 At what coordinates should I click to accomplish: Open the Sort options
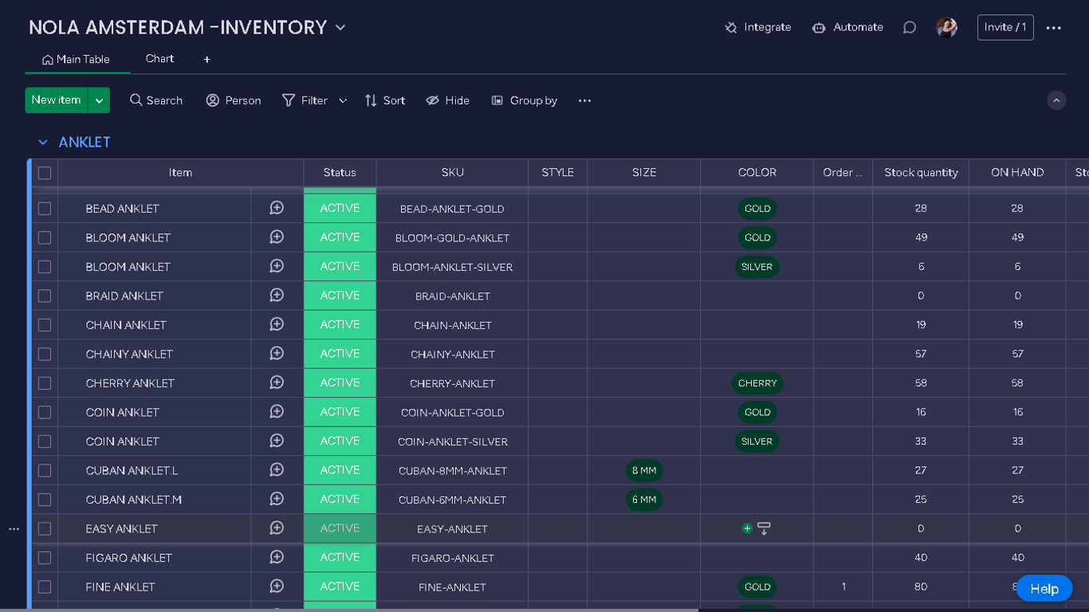(385, 100)
